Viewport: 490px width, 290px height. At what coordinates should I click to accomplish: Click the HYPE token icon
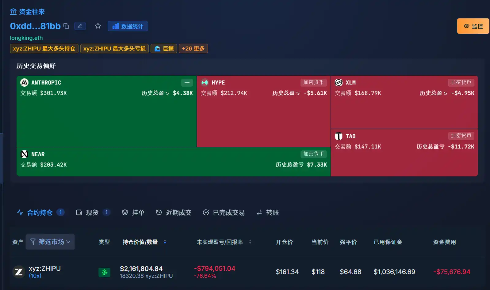tap(205, 82)
